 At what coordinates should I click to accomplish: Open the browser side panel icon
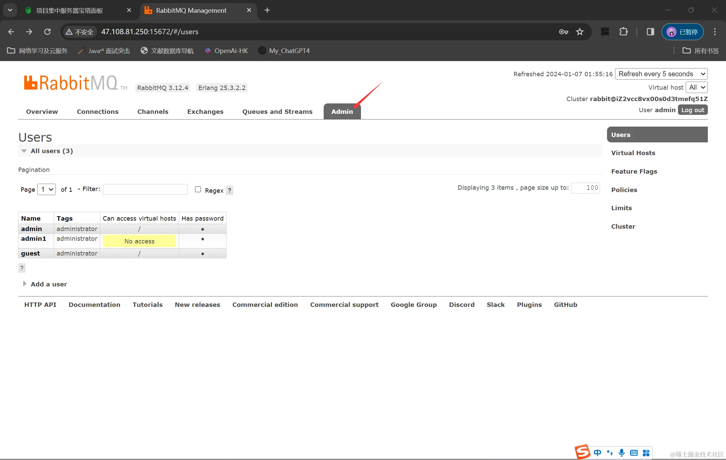pyautogui.click(x=650, y=32)
